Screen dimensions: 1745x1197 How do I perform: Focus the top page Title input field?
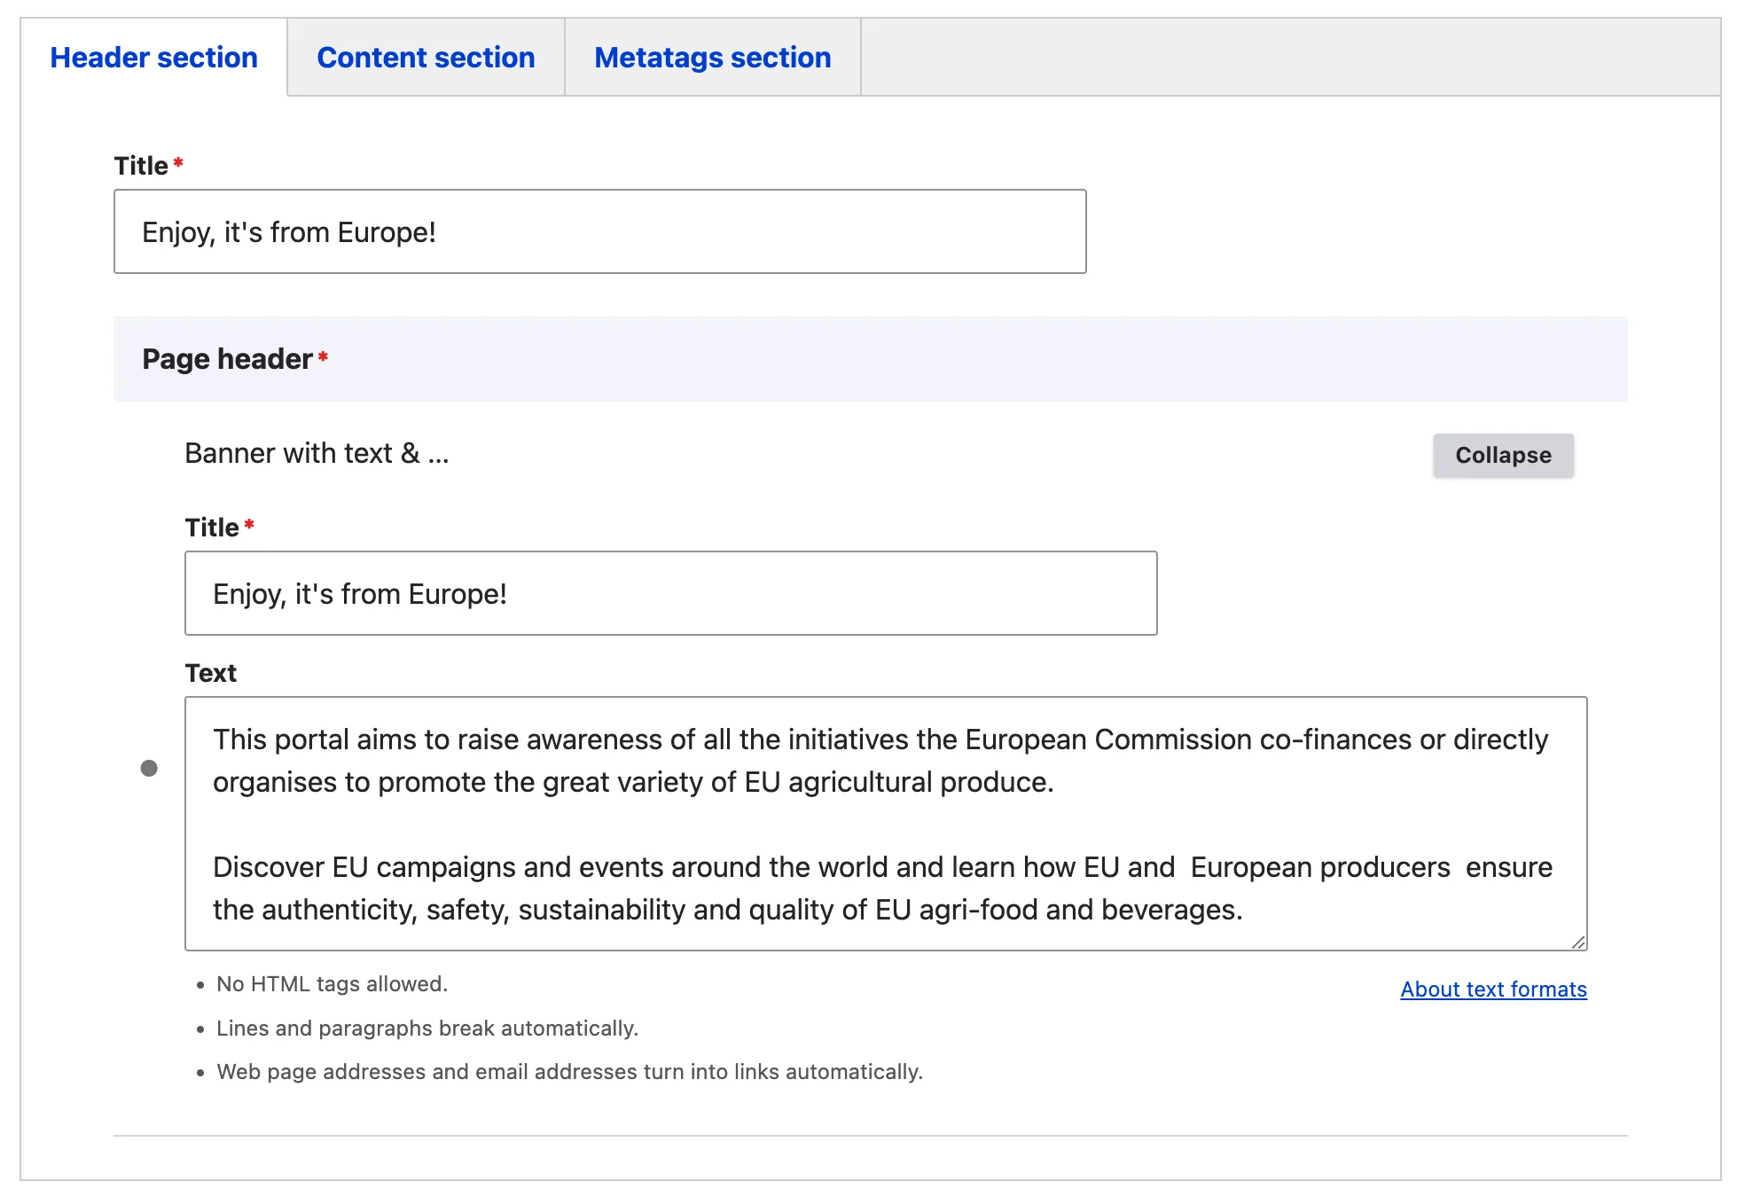pyautogui.click(x=599, y=231)
